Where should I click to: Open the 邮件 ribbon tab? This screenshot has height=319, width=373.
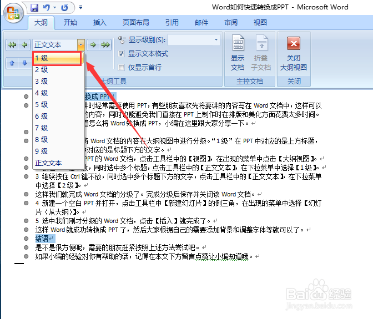coord(201,23)
